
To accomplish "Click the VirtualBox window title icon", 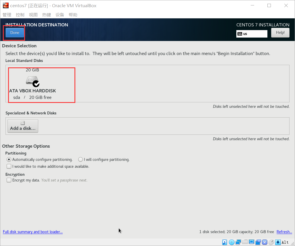I will click(x=6, y=6).
